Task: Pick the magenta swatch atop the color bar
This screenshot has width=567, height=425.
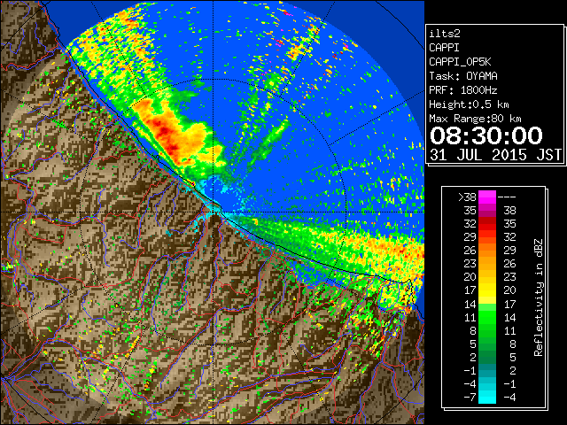Action: tap(487, 197)
